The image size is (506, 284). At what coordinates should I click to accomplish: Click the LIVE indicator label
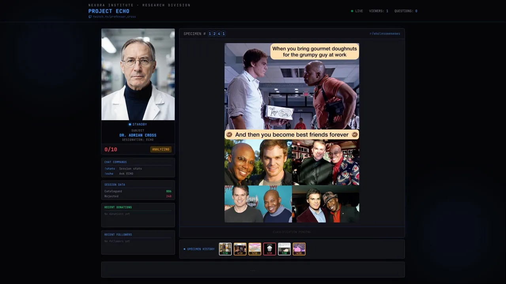(x=359, y=11)
